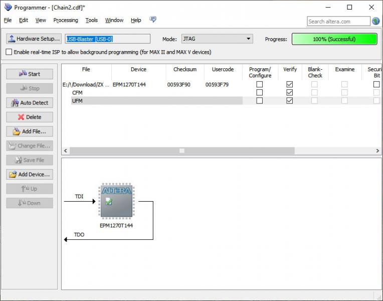Open the Processing menu
Image resolution: width=383 pixels, height=301 pixels.
tap(66, 20)
